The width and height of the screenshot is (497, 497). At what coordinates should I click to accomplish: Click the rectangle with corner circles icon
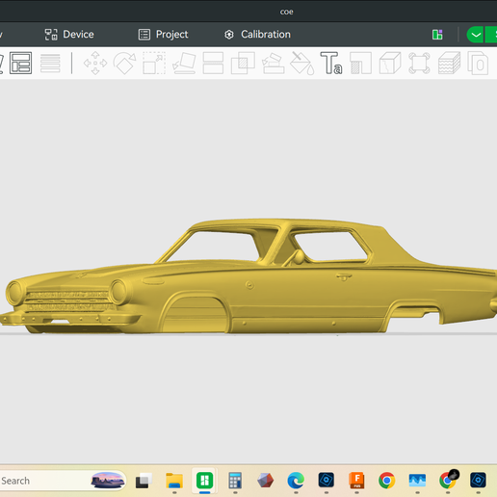(x=419, y=63)
